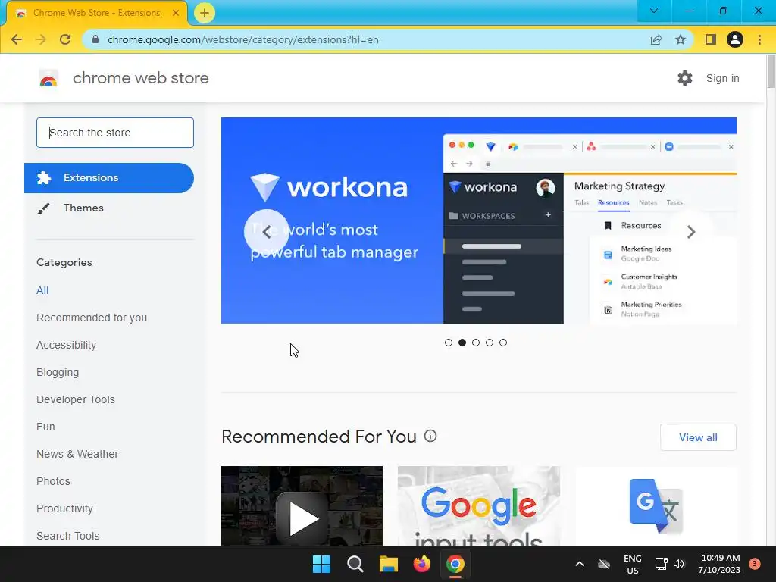Bookmark this tab with the star icon
Image resolution: width=776 pixels, height=582 pixels.
[x=681, y=39]
